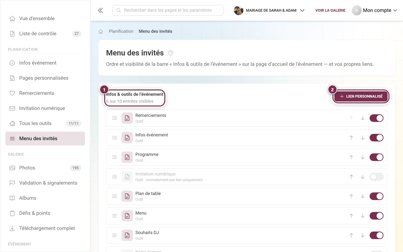Open Photos gallery section
403x252 pixels.
click(45, 168)
